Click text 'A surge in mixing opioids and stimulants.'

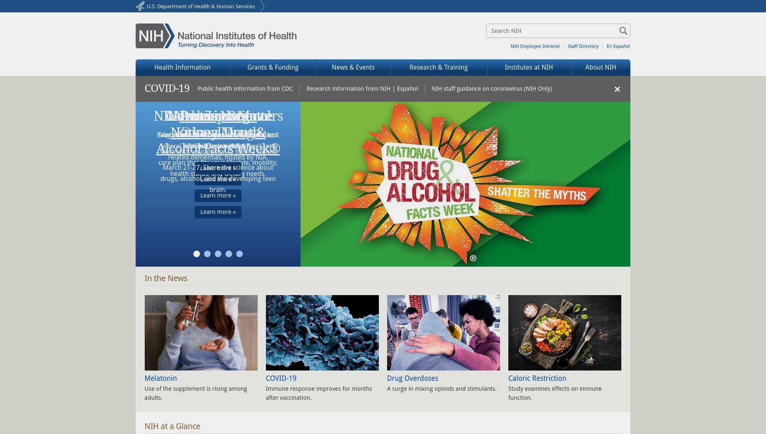coord(442,389)
